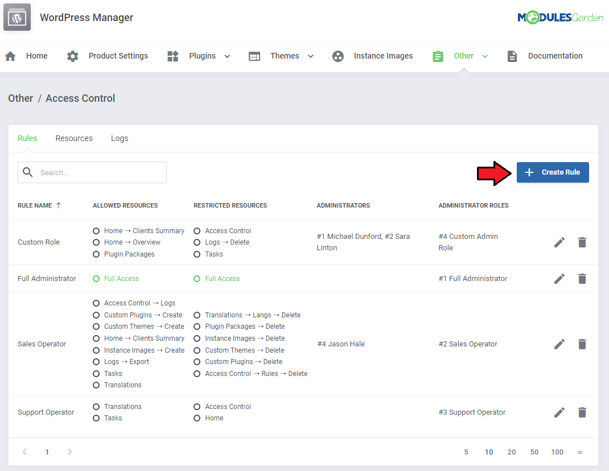Open Product Settings menu item
This screenshot has height=471, width=609.
point(118,56)
